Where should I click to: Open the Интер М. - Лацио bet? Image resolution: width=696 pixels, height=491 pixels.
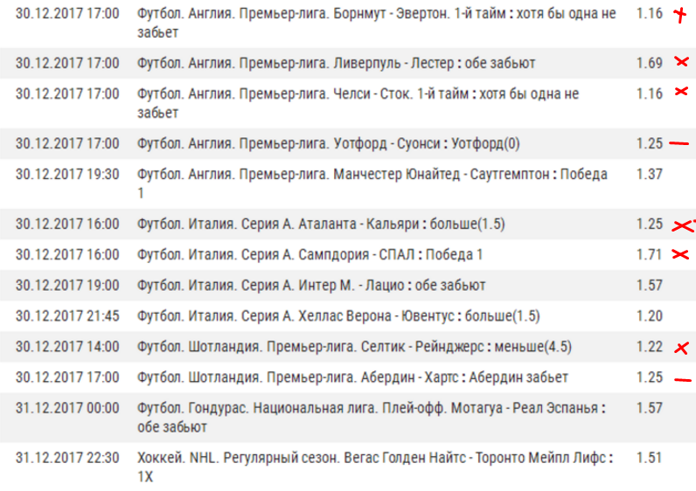click(x=311, y=286)
